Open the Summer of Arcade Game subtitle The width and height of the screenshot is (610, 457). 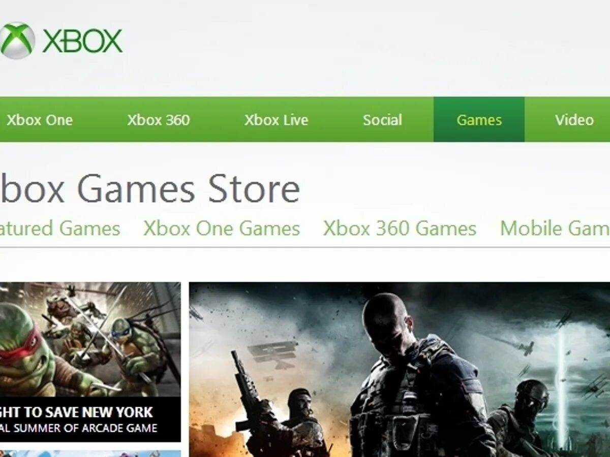pos(79,428)
